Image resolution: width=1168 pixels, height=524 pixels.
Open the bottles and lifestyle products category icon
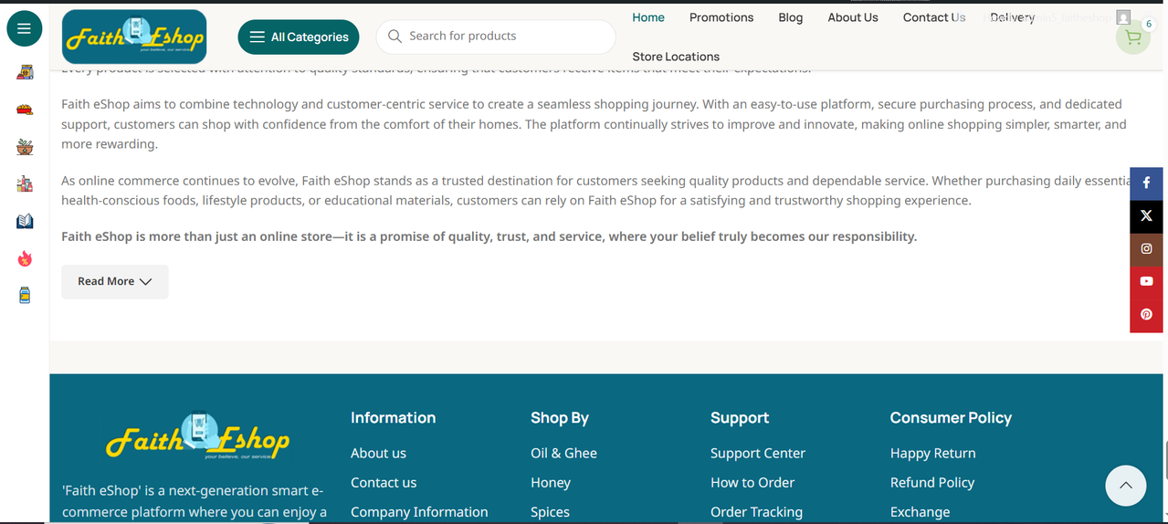tap(25, 183)
